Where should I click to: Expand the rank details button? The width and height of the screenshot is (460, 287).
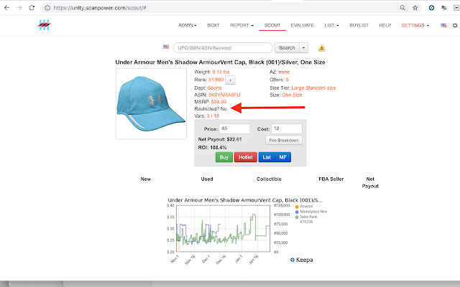pos(230,80)
